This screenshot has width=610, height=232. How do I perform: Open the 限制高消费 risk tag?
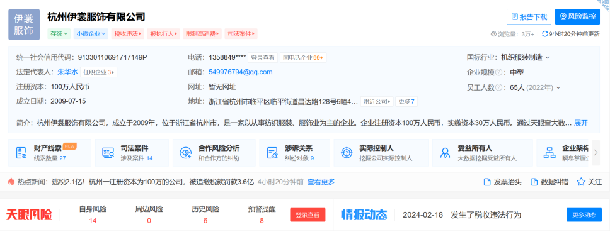point(202,34)
